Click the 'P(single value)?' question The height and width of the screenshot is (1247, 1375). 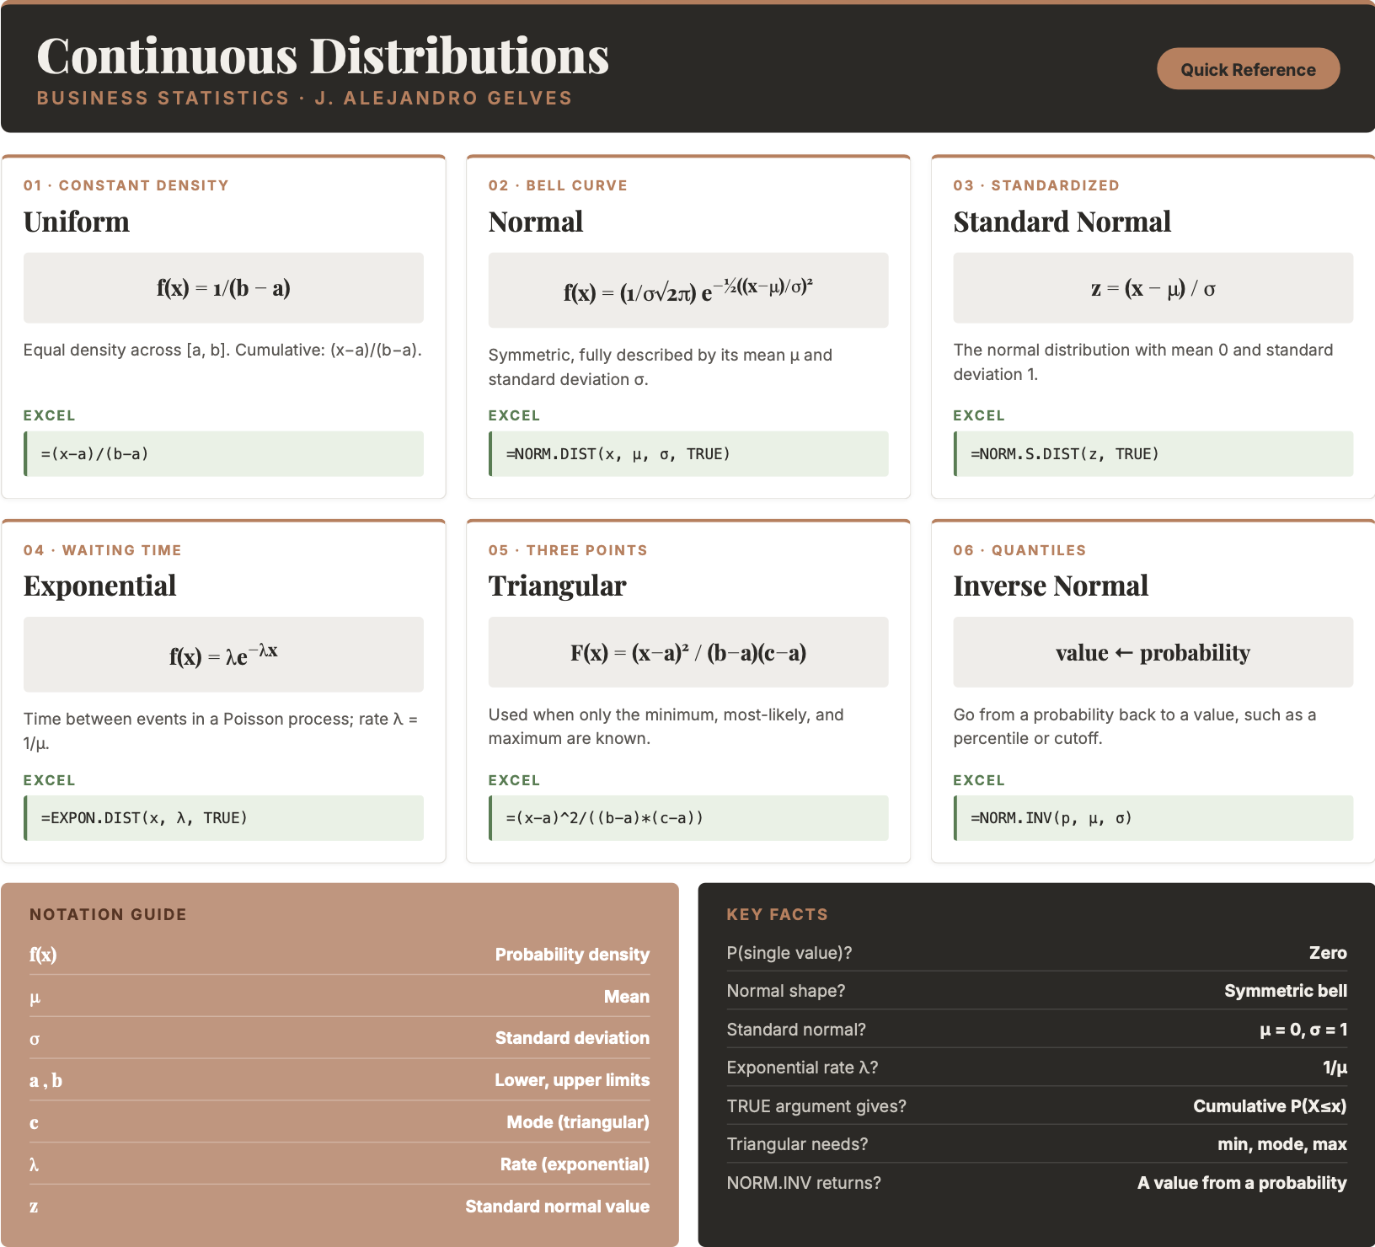tap(789, 953)
